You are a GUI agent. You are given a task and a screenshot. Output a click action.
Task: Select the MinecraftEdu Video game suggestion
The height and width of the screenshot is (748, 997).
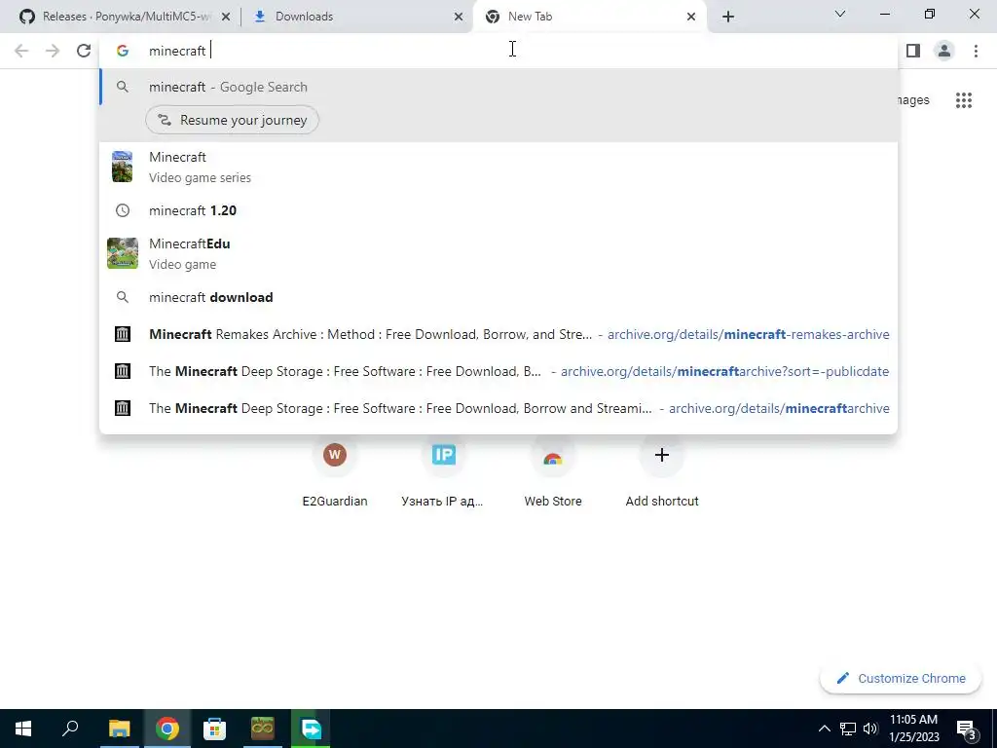[x=498, y=254]
